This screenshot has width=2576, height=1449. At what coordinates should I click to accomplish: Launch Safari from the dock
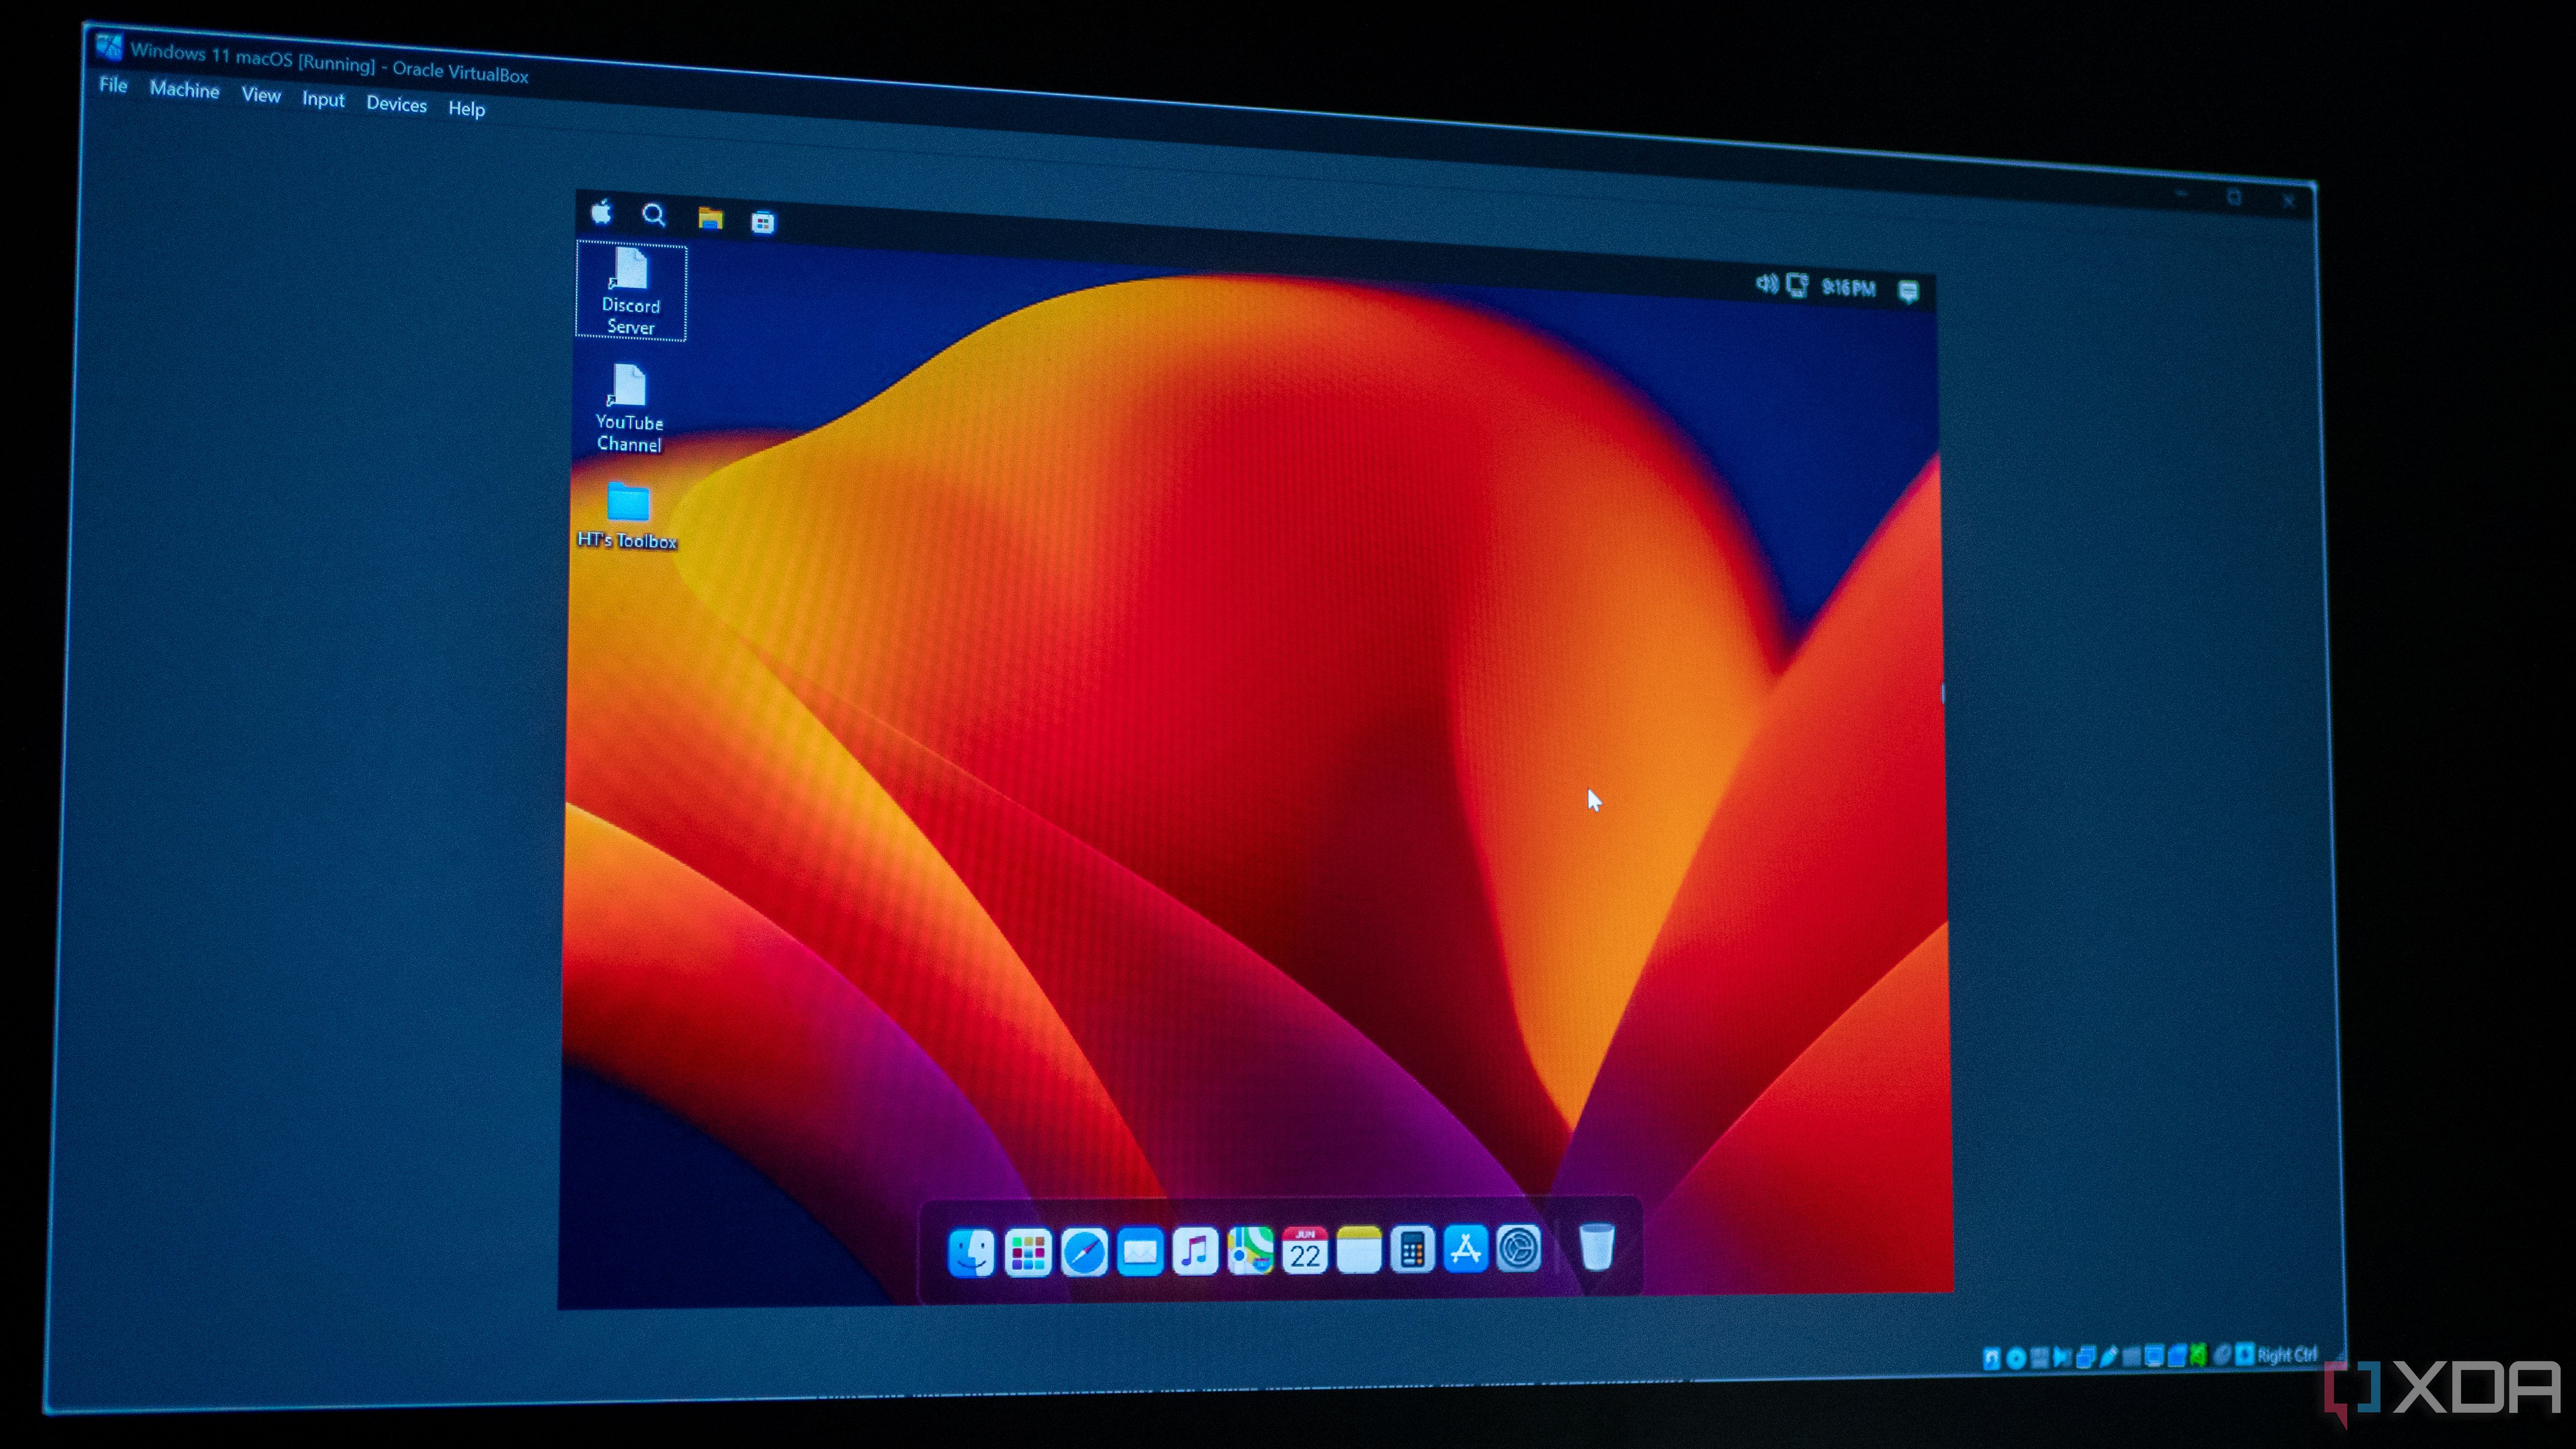pyautogui.click(x=1084, y=1252)
